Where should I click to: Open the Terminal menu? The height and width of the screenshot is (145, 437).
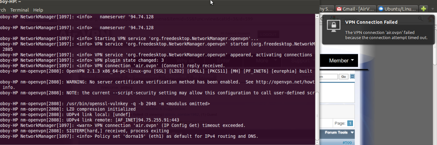(20, 10)
